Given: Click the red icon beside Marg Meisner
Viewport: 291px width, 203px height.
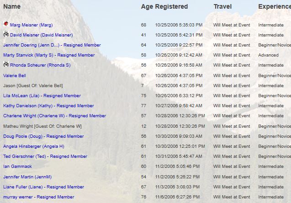Looking at the screenshot, I should click(6, 24).
